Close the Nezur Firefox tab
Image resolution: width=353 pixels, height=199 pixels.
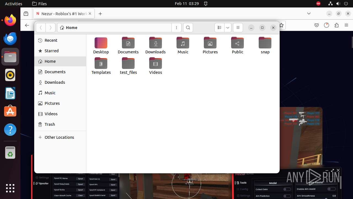click(x=90, y=14)
